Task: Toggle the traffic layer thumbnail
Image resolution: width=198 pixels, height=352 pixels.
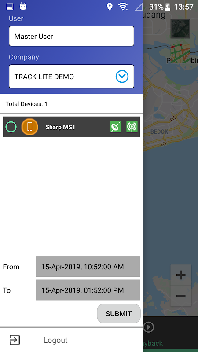Action: [x=180, y=53]
